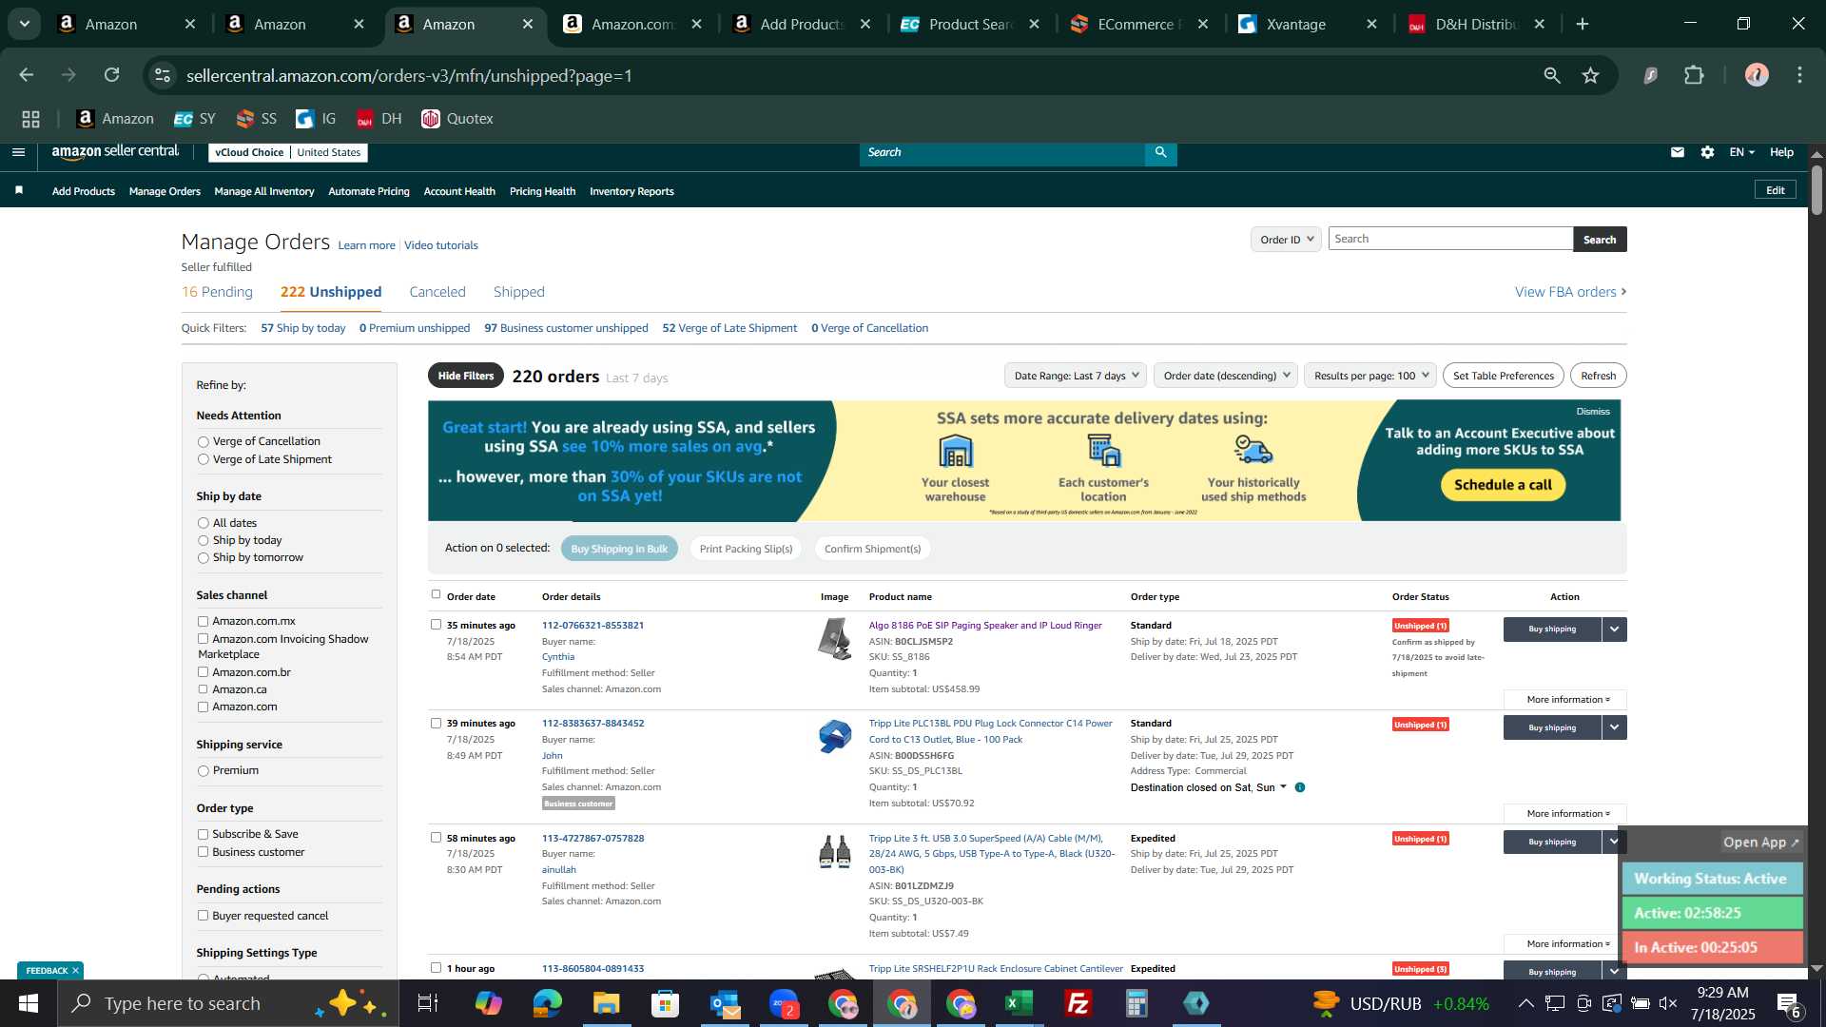Image resolution: width=1826 pixels, height=1027 pixels.
Task: Reload the page with browser refresh icon
Action: [112, 75]
